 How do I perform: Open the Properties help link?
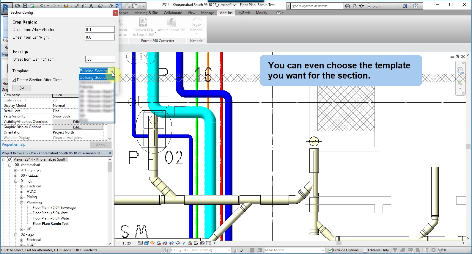pos(14,145)
